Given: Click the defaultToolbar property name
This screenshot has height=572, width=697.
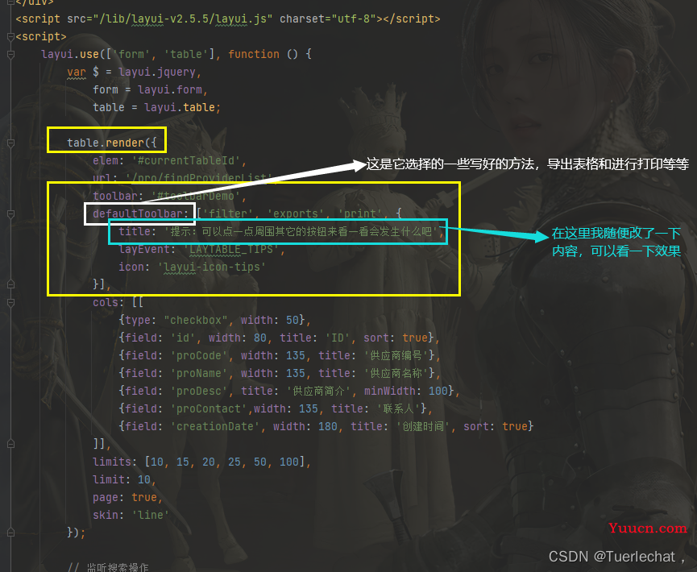Looking at the screenshot, I should tap(137, 213).
